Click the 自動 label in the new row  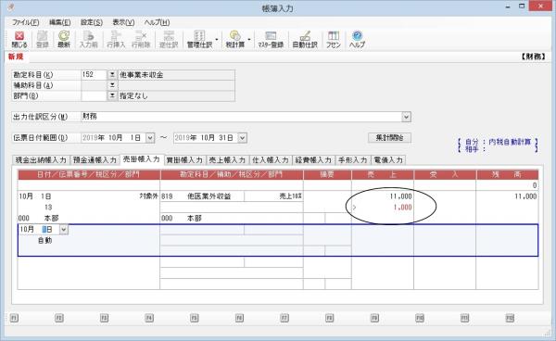45,240
